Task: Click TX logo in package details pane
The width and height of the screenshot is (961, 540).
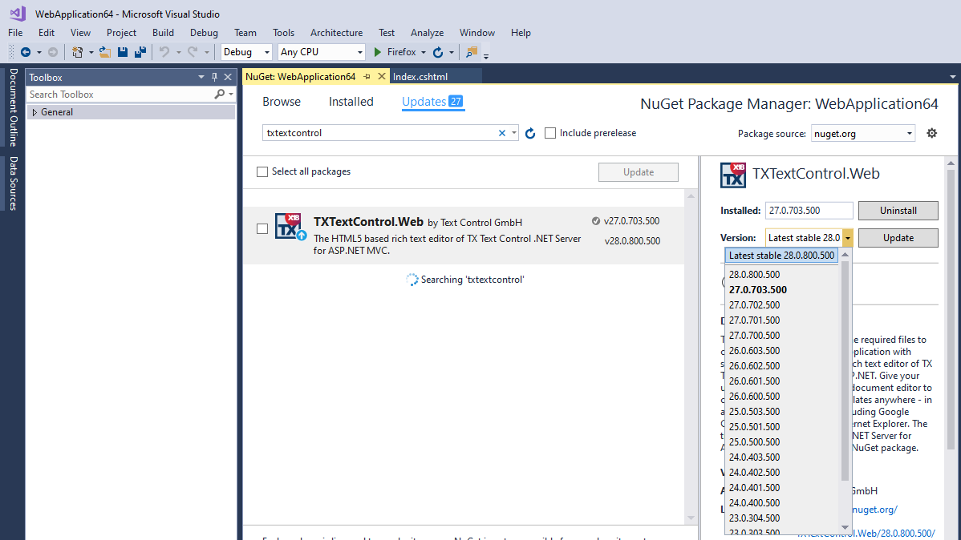Action: (x=733, y=175)
